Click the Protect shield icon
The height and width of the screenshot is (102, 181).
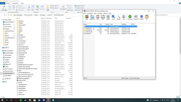[141, 17]
